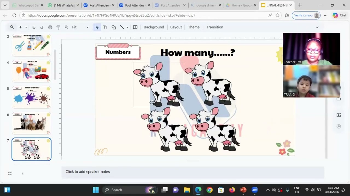Select slide 3 thumbnail with school supplies

(x=31, y=45)
